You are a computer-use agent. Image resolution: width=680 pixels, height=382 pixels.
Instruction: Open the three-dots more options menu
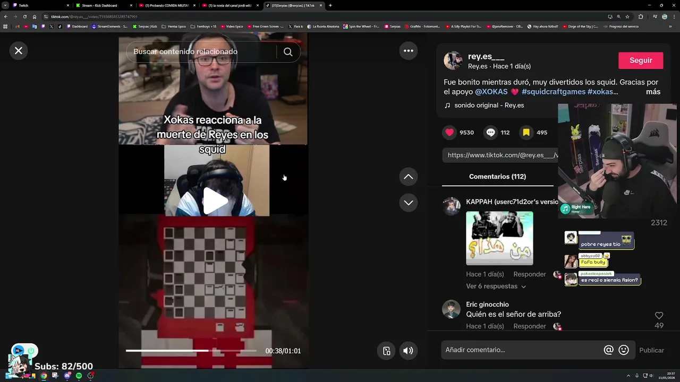click(409, 50)
